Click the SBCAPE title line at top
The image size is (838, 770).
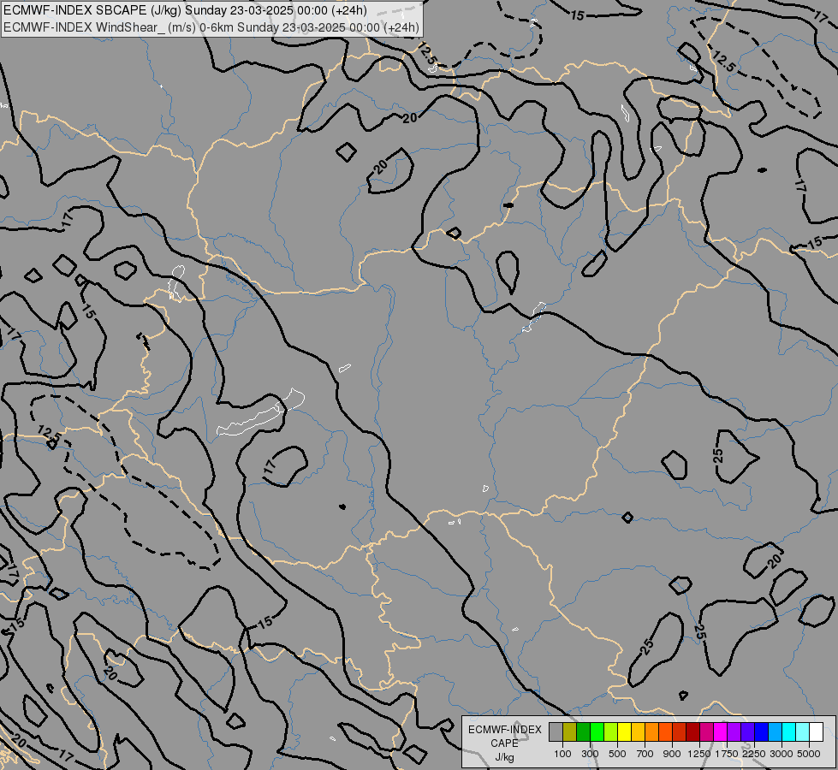tap(185, 10)
